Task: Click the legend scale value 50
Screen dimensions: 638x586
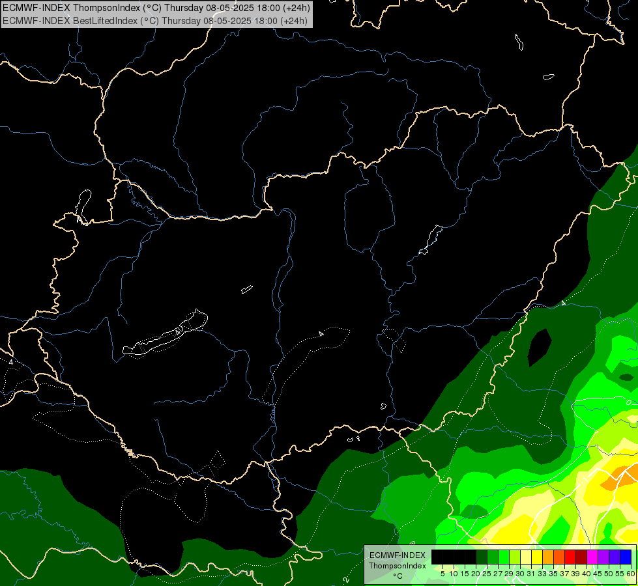Action: tap(608, 574)
